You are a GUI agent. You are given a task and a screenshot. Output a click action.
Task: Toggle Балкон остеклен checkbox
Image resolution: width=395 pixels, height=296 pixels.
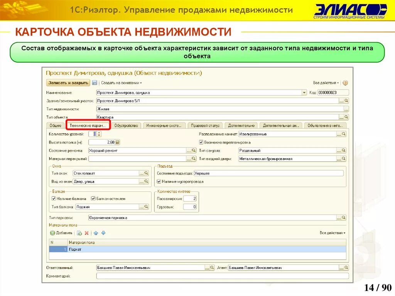pos(93,198)
